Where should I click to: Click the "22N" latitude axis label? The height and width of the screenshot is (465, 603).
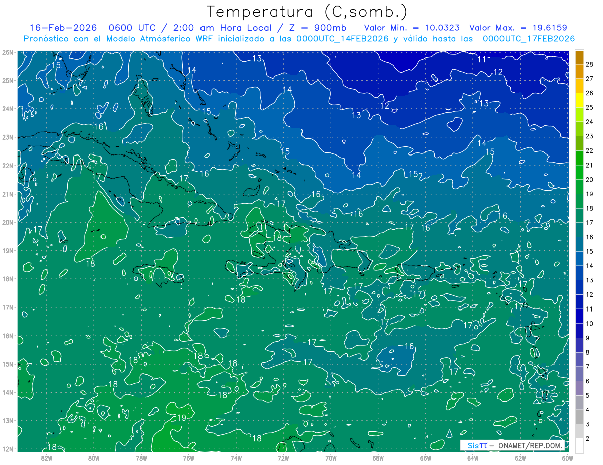point(7,166)
